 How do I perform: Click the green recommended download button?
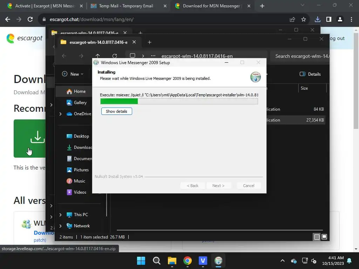29,138
